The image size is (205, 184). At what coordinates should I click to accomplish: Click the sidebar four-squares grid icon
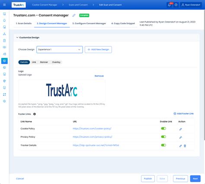coord(4,95)
